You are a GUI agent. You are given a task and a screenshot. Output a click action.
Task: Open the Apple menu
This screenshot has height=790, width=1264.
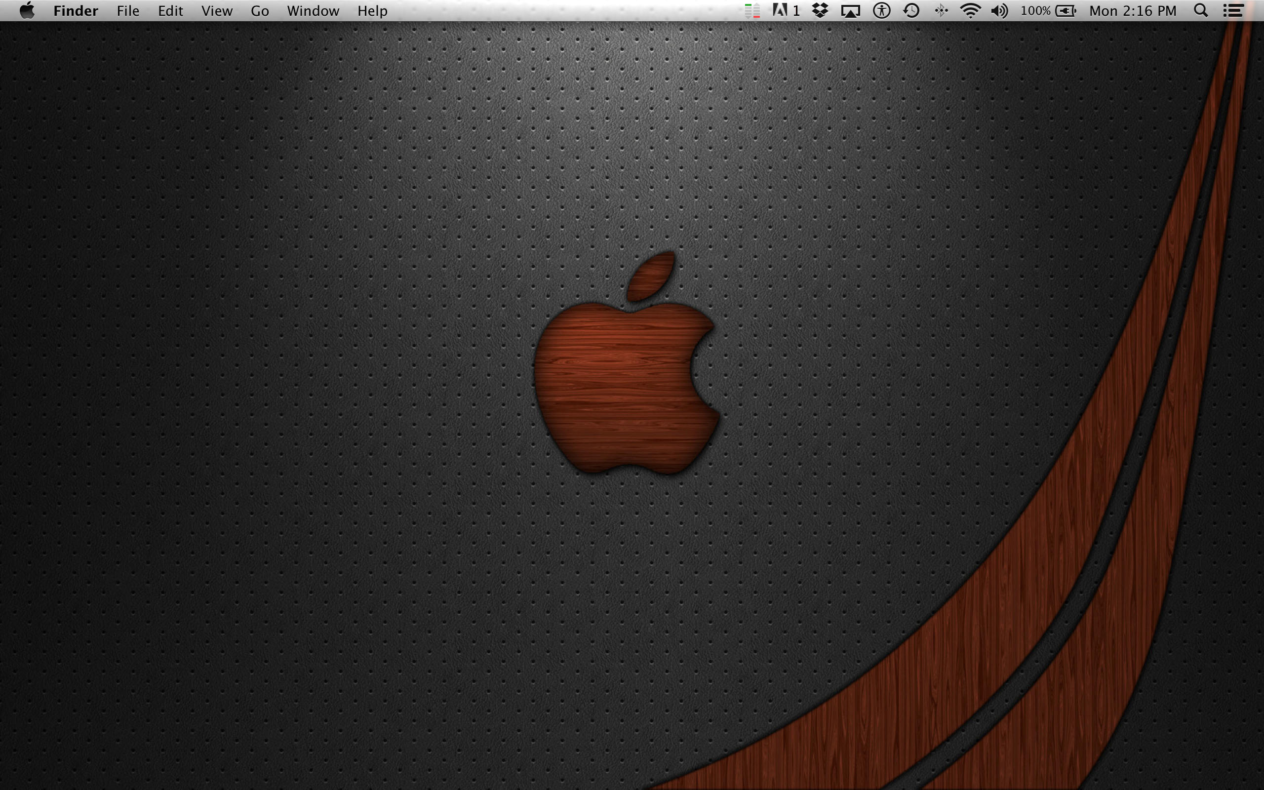point(27,10)
